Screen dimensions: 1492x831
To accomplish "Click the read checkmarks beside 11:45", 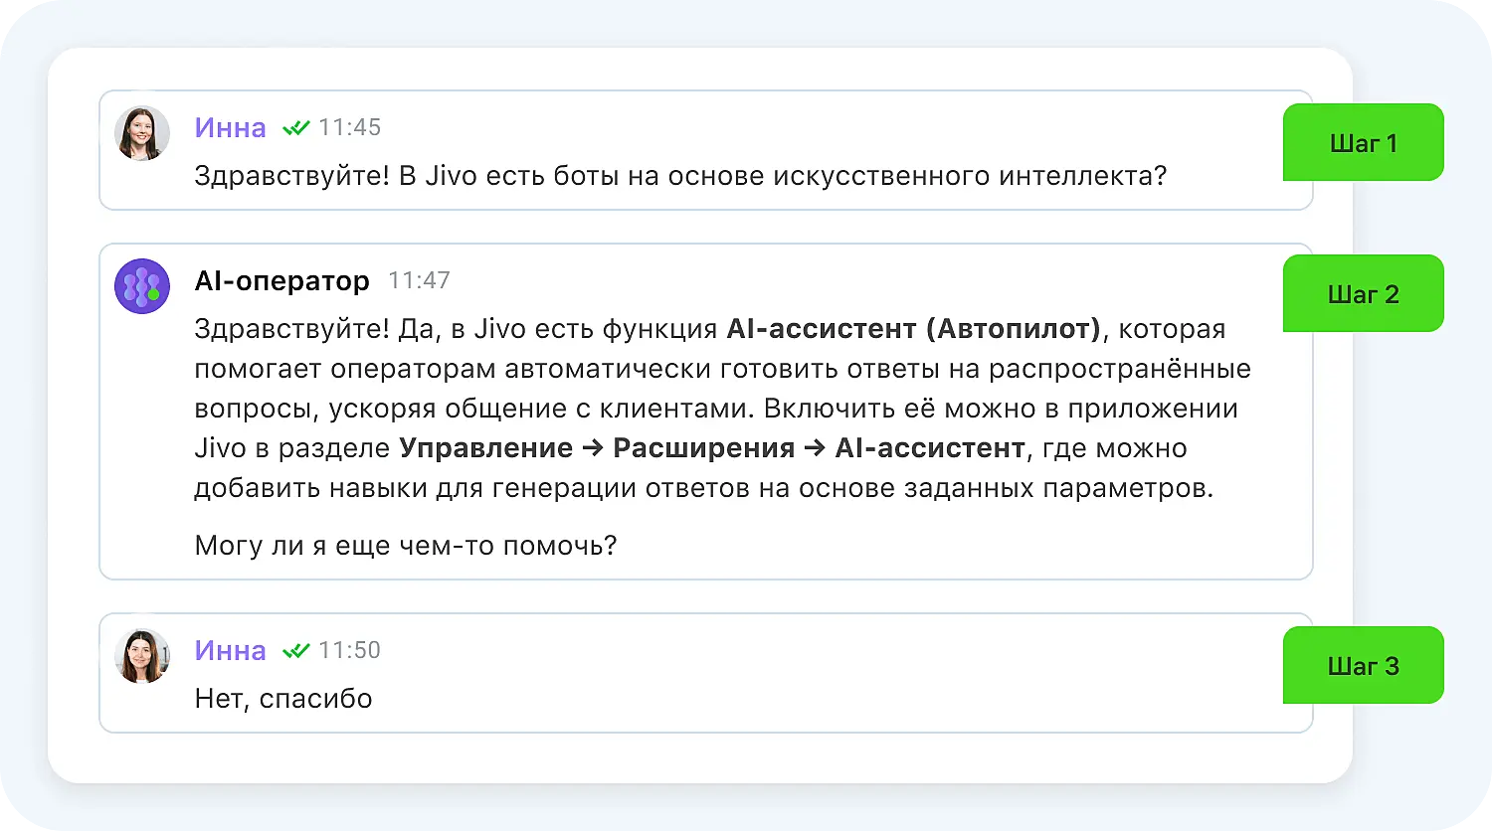I will [x=295, y=127].
